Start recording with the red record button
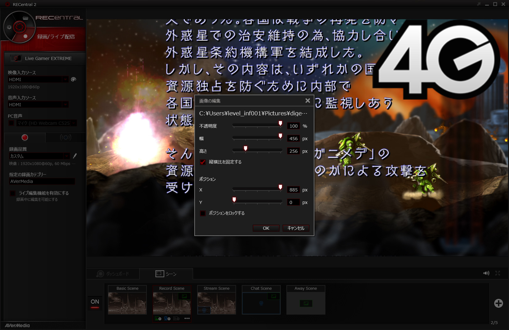This screenshot has height=330, width=509. [25, 137]
